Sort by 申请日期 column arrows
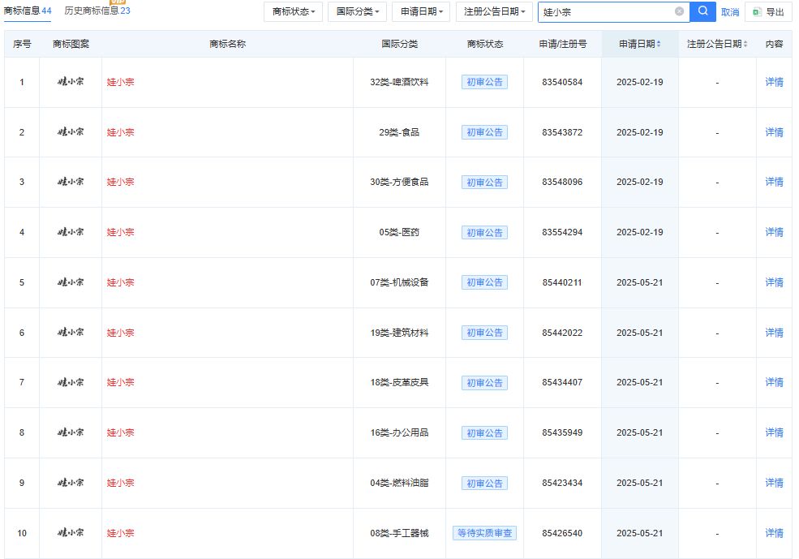The height and width of the screenshot is (559, 799). pyautogui.click(x=659, y=44)
